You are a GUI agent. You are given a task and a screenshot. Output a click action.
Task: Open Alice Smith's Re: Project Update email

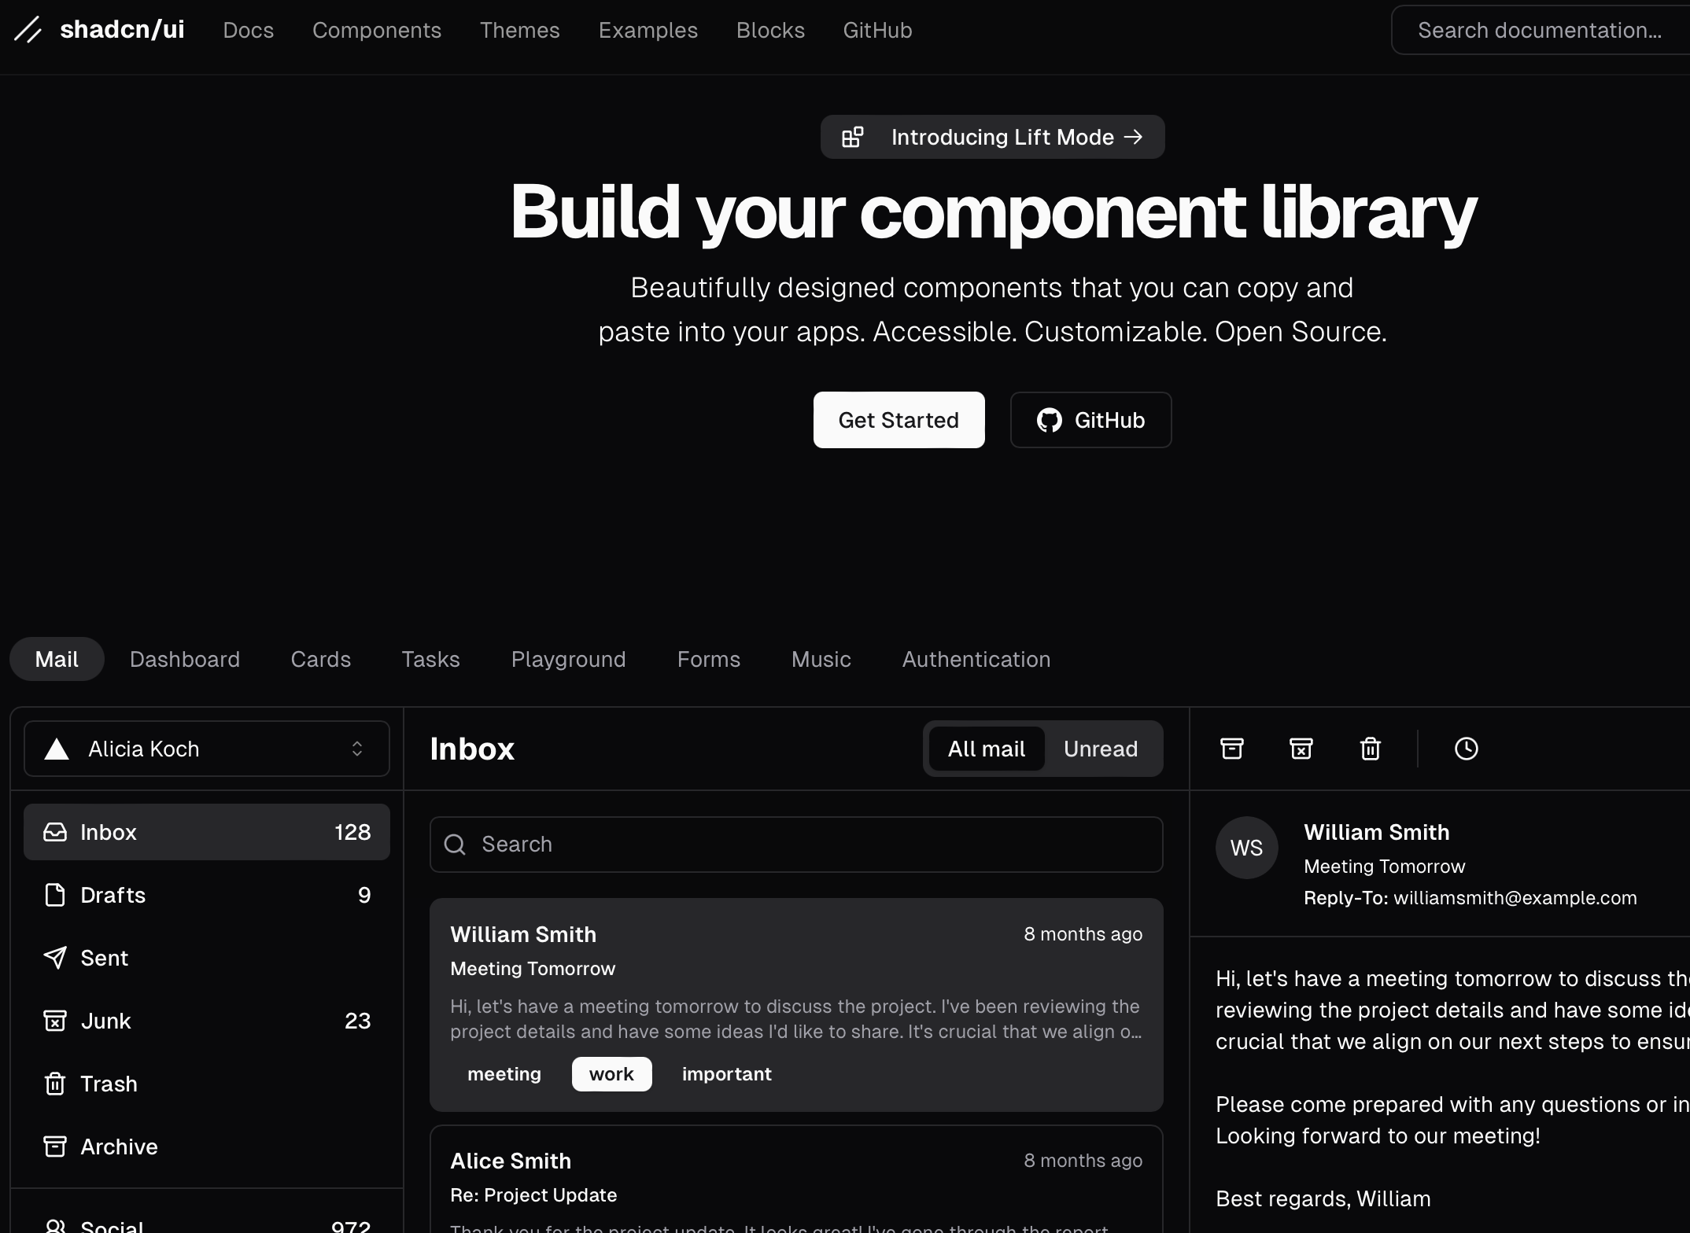795,1180
